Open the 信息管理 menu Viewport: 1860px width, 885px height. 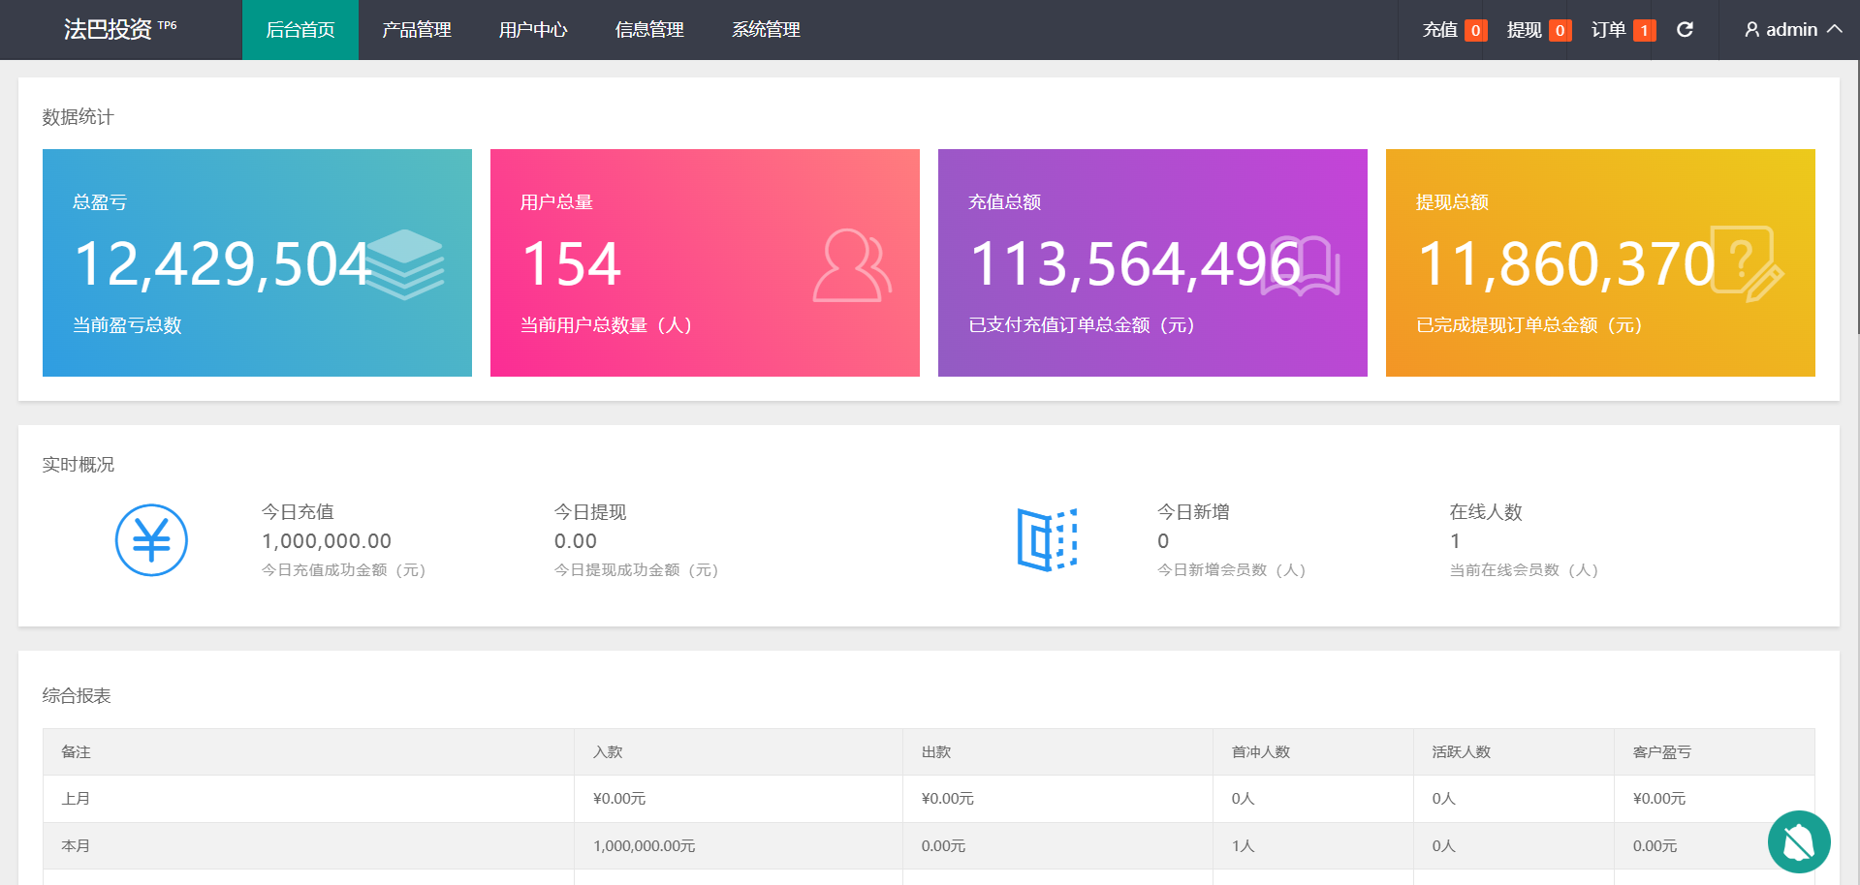[649, 30]
